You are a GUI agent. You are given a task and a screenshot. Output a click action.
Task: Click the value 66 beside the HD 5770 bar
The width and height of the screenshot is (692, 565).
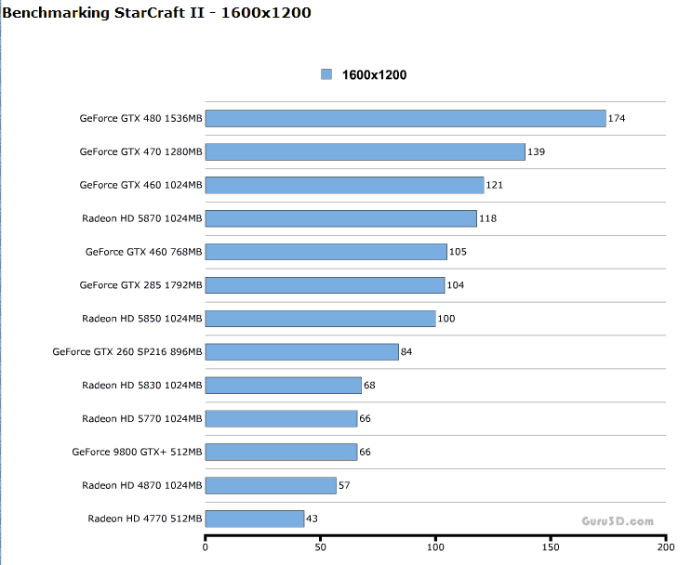[x=365, y=418]
